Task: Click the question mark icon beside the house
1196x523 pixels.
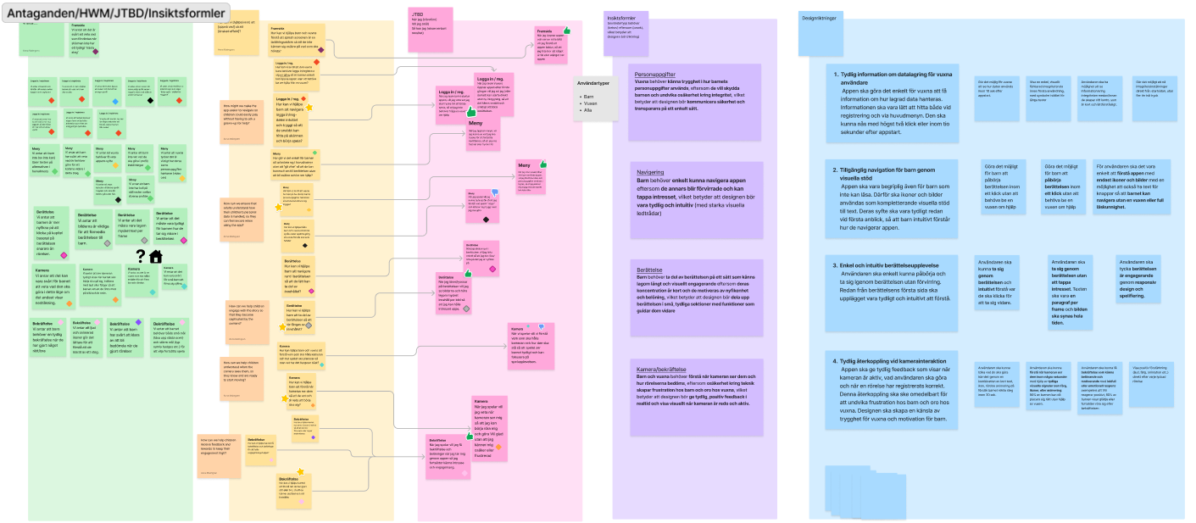Action: pos(140,257)
